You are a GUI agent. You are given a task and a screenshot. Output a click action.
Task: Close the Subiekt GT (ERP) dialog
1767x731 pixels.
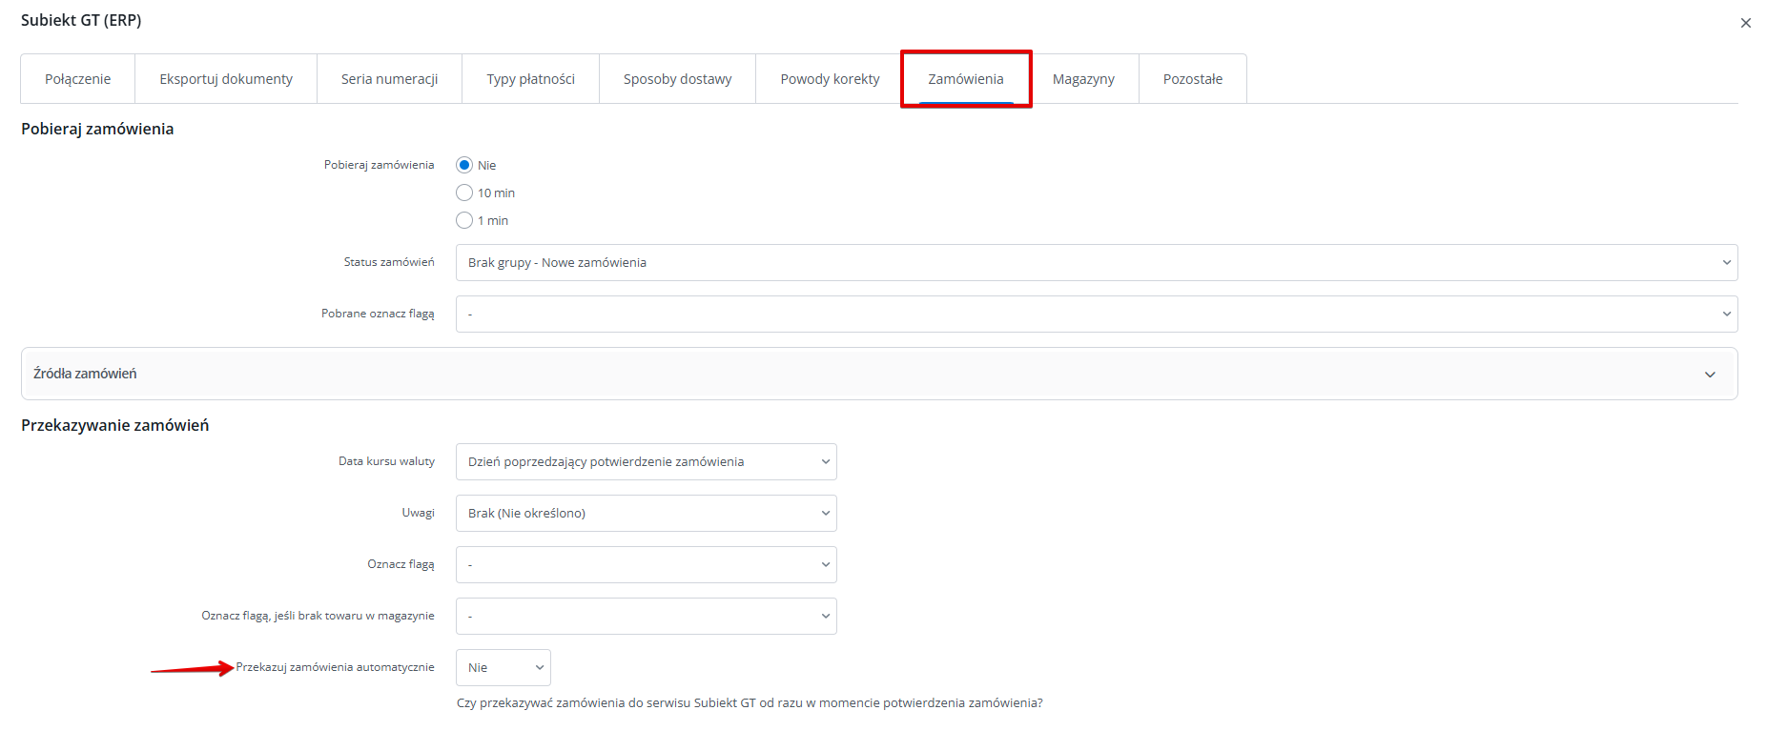[1745, 23]
